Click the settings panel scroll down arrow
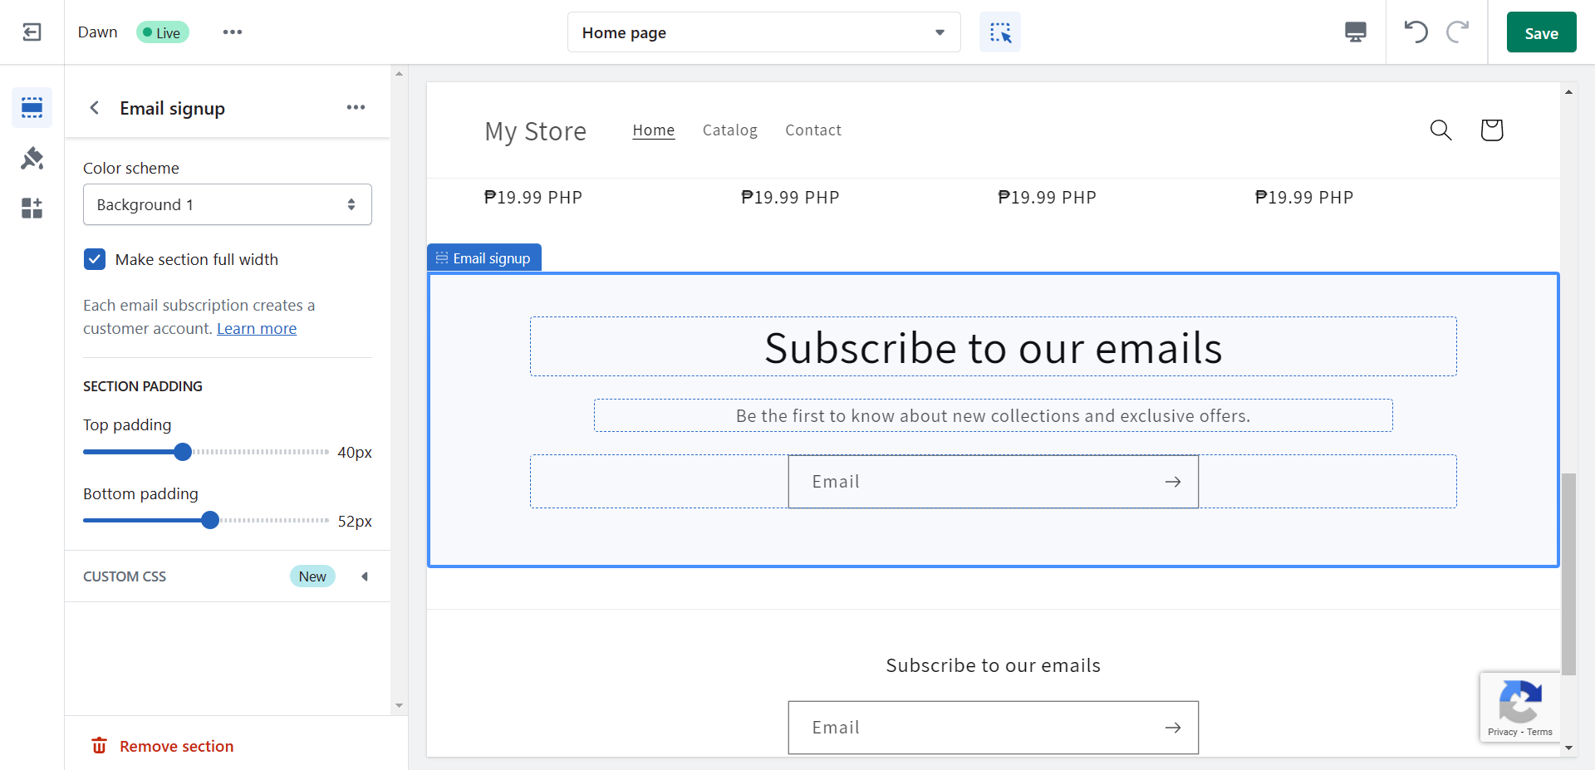1595x770 pixels. point(399,705)
